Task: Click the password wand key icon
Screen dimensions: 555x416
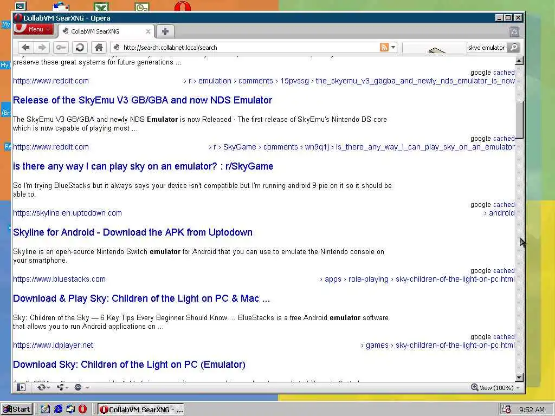Action: (x=61, y=48)
